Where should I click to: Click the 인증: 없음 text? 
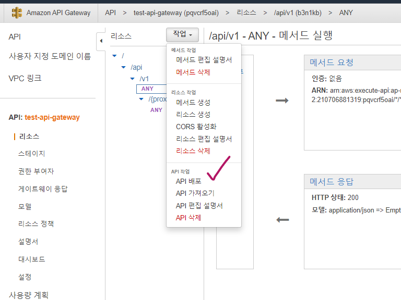coord(326,79)
